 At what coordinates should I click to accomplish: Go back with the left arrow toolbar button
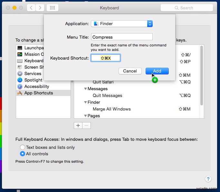point(31,8)
